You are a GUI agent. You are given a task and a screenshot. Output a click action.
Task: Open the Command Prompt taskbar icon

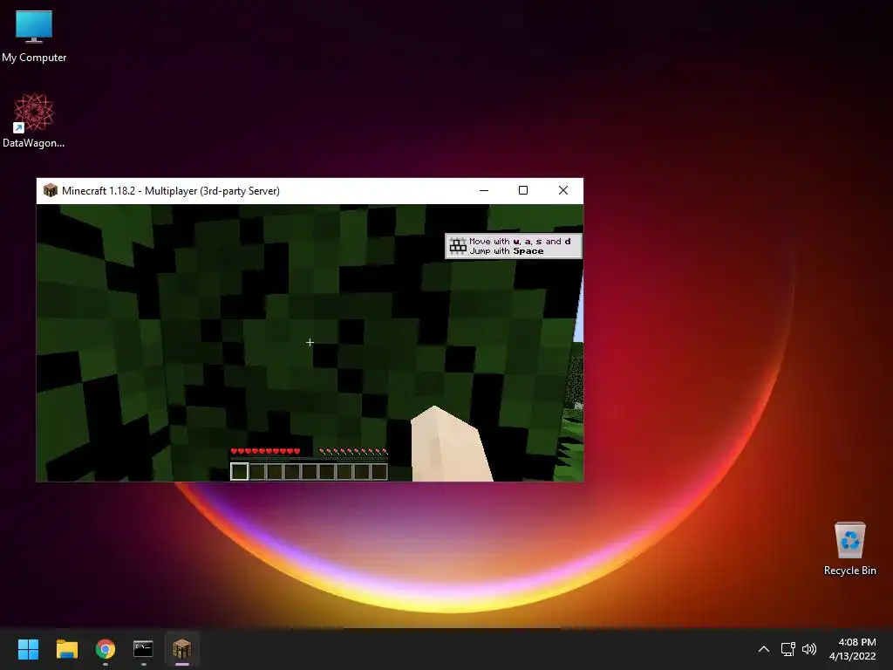(x=143, y=649)
